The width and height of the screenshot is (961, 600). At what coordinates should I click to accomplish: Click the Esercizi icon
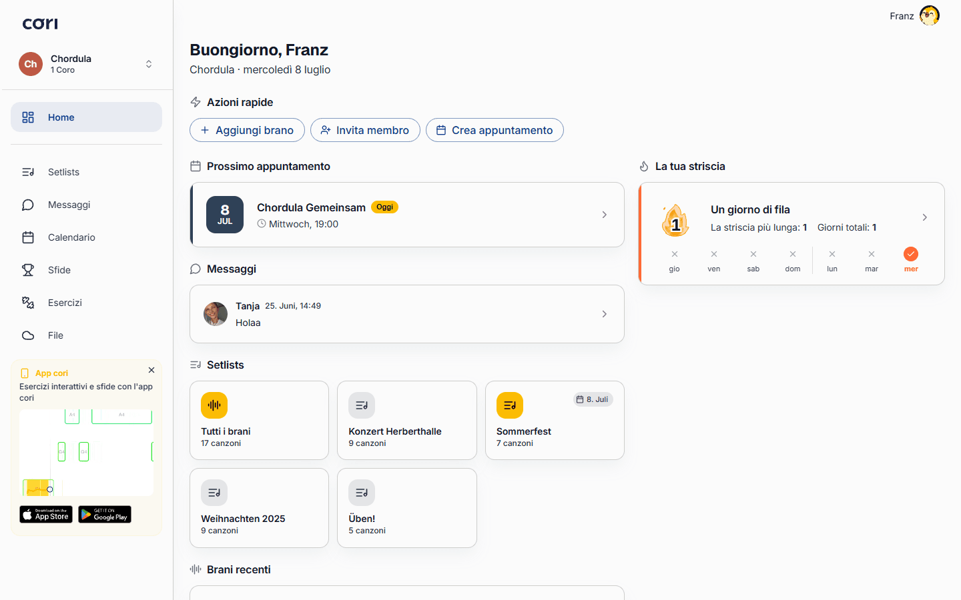point(28,303)
